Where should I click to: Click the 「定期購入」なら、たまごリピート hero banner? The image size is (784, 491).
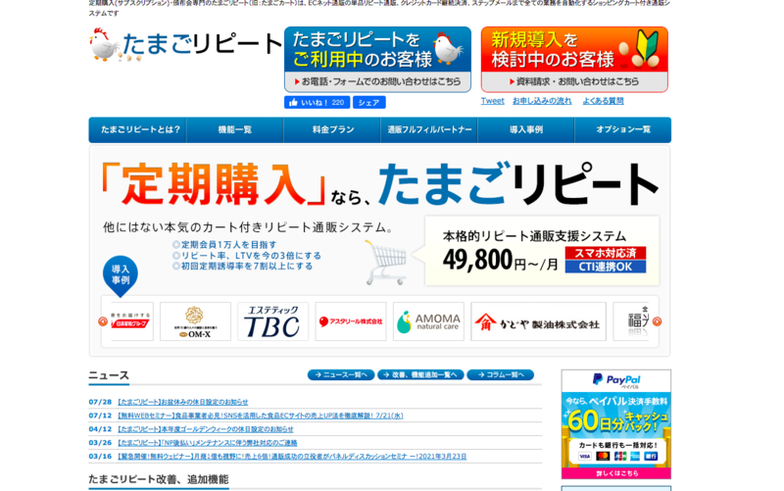pyautogui.click(x=379, y=184)
